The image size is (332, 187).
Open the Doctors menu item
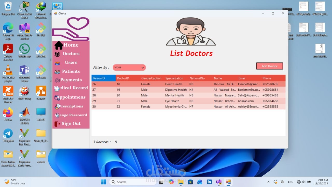[71, 54]
